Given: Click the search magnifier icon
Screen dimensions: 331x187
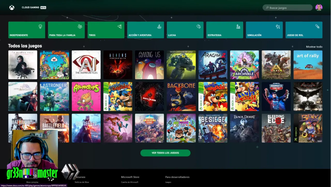Looking at the screenshot, I should point(267,8).
